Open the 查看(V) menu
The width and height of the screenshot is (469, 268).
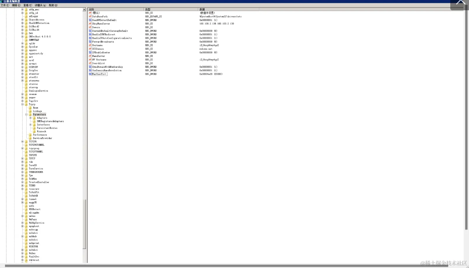(28, 5)
